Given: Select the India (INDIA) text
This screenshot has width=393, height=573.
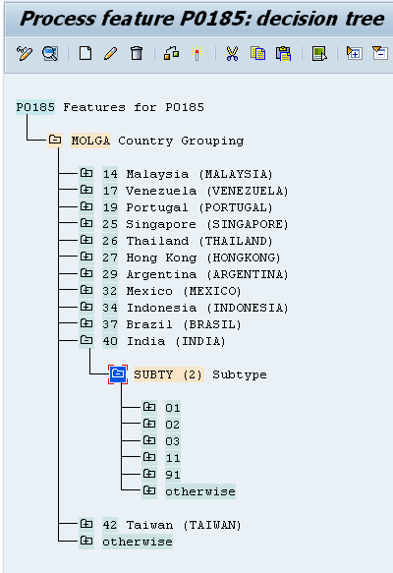Looking at the screenshot, I should 176,341.
